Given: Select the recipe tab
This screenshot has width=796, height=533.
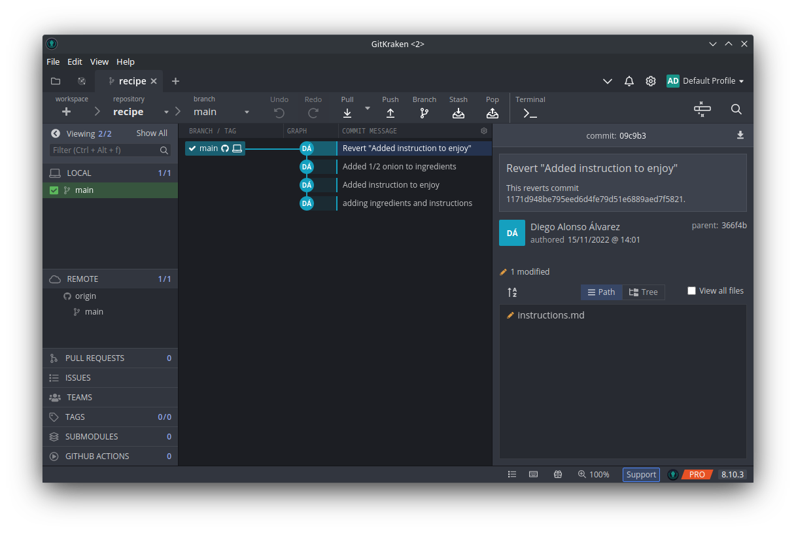Looking at the screenshot, I should [x=130, y=81].
